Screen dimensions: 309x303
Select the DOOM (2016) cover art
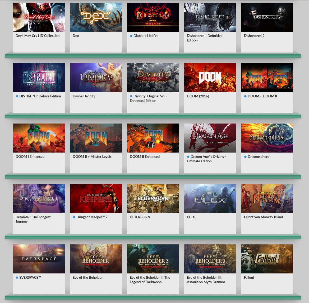tap(210, 78)
